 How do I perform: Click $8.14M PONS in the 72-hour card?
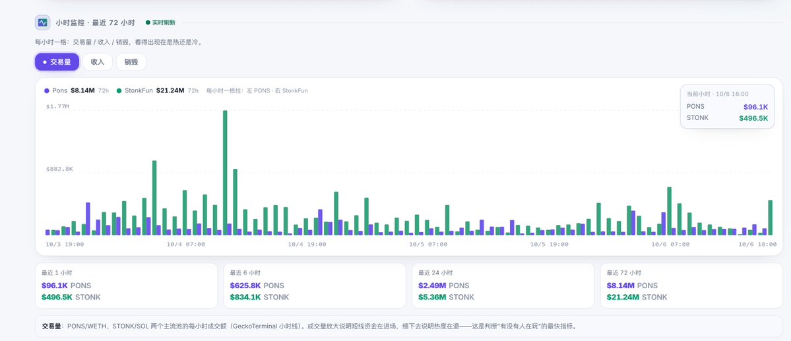coord(632,286)
